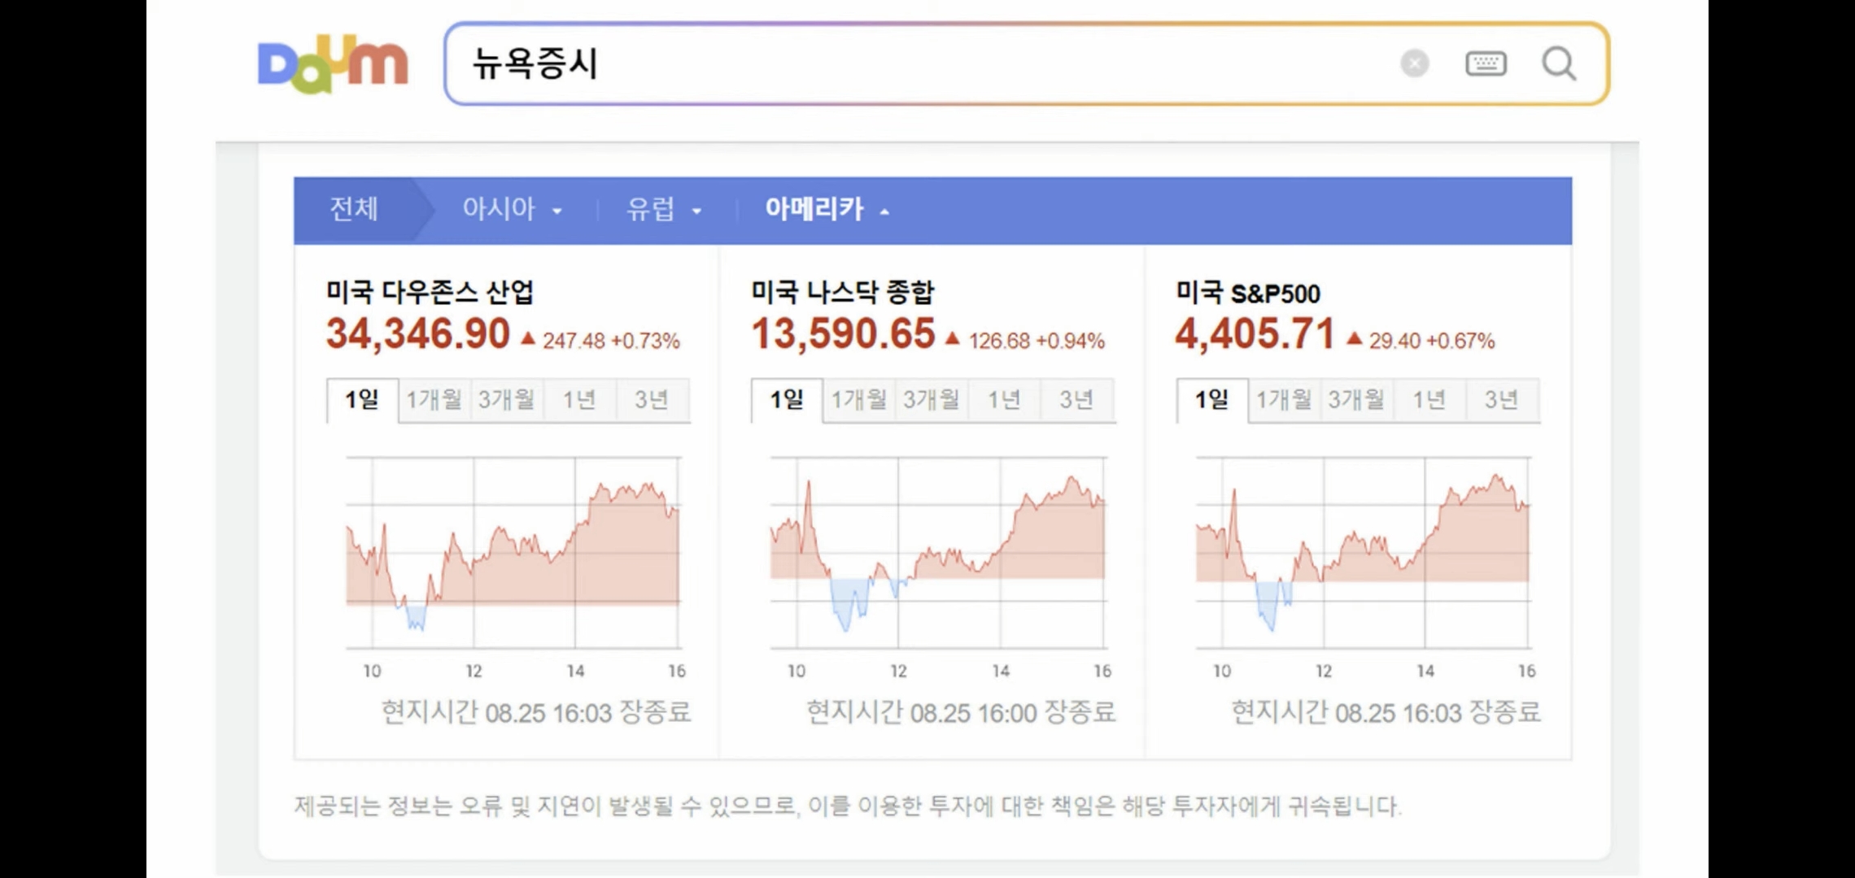Select 1일 tab under 다우존스
Image resolution: width=1855 pixels, height=878 pixels.
click(x=362, y=400)
